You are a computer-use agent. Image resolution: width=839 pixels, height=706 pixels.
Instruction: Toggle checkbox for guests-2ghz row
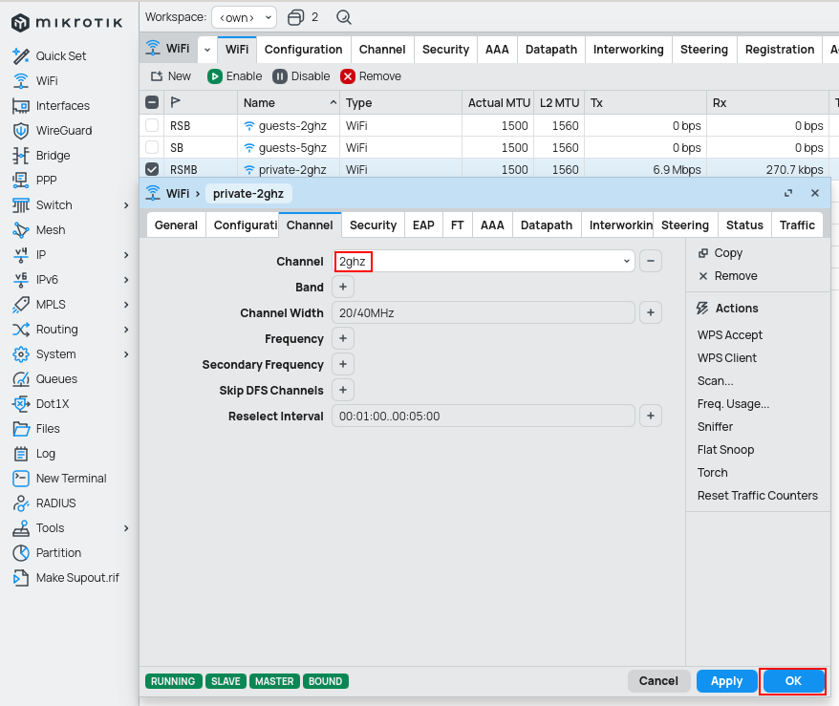152,125
